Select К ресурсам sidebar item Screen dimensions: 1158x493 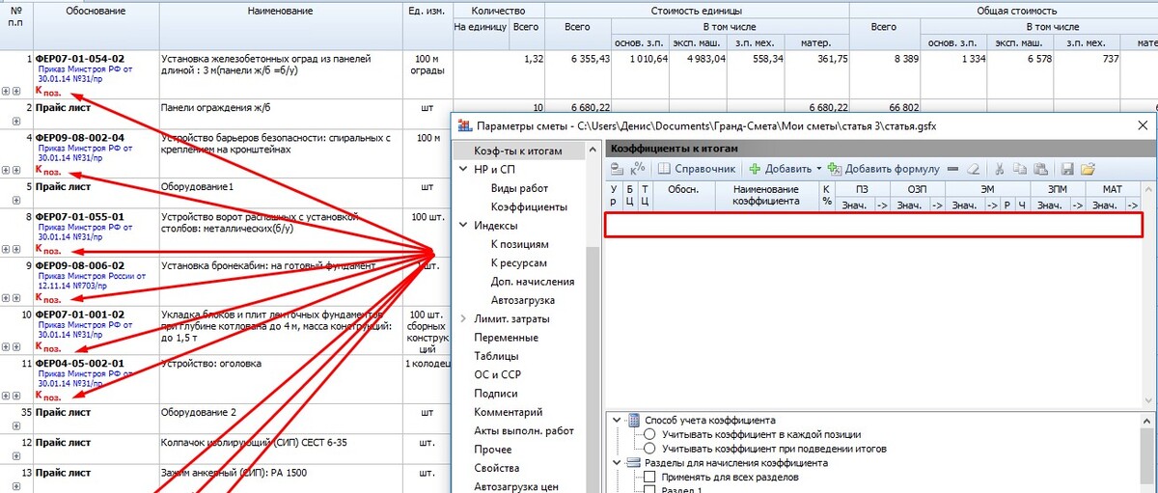pos(519,262)
